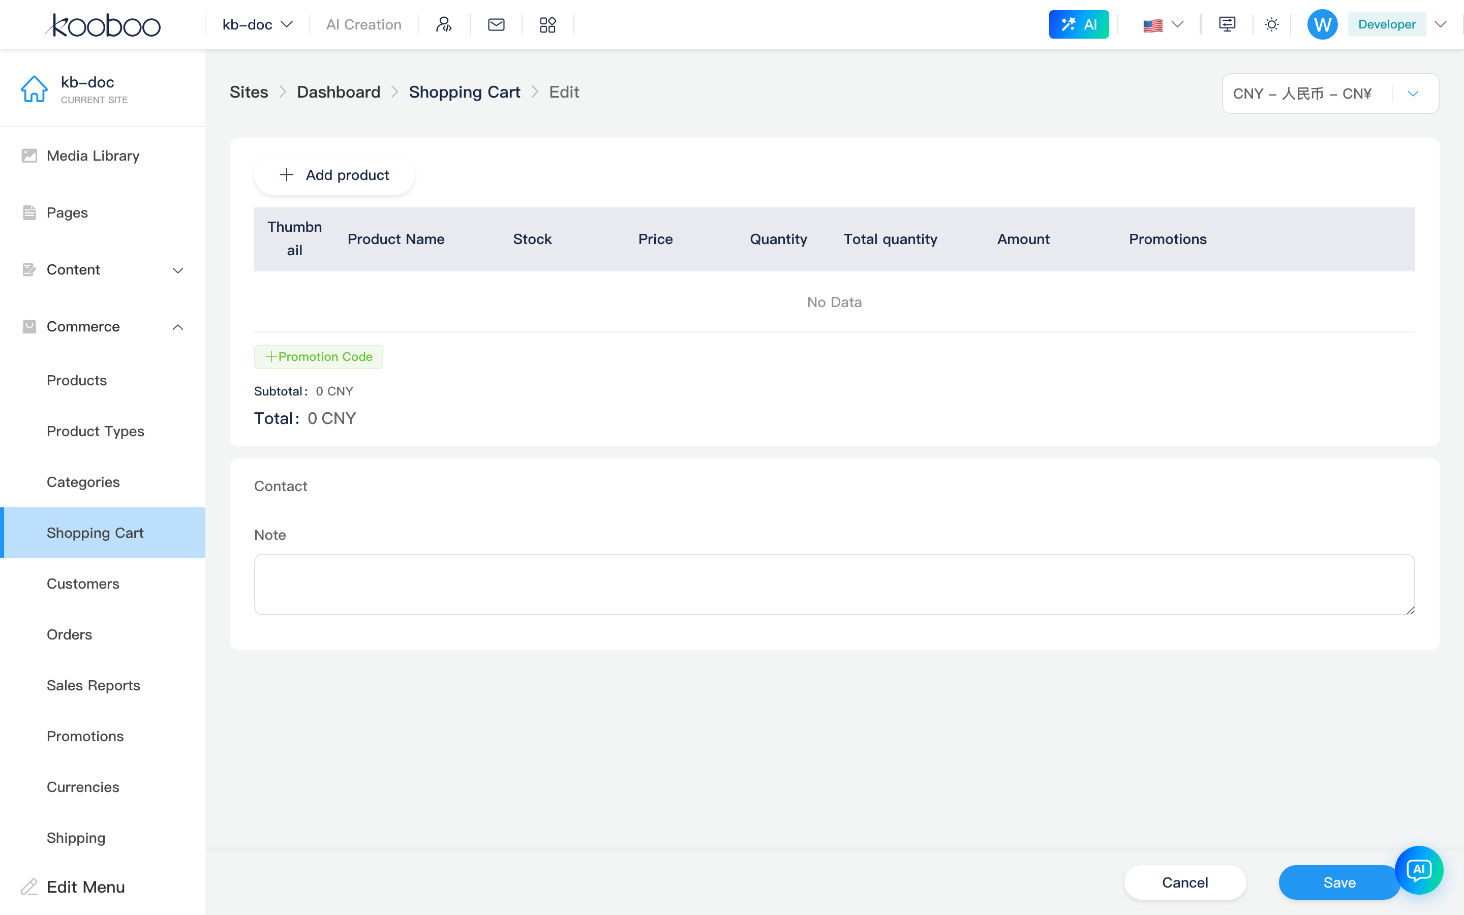Click inside the Note text area
Image resolution: width=1464 pixels, height=915 pixels.
tap(834, 584)
